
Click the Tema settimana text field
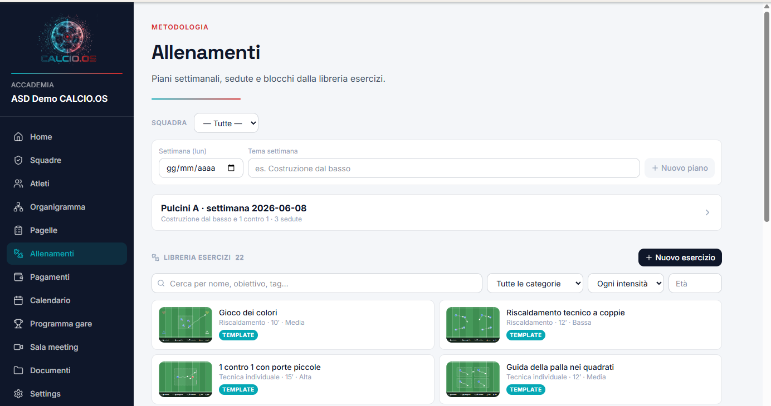click(444, 168)
